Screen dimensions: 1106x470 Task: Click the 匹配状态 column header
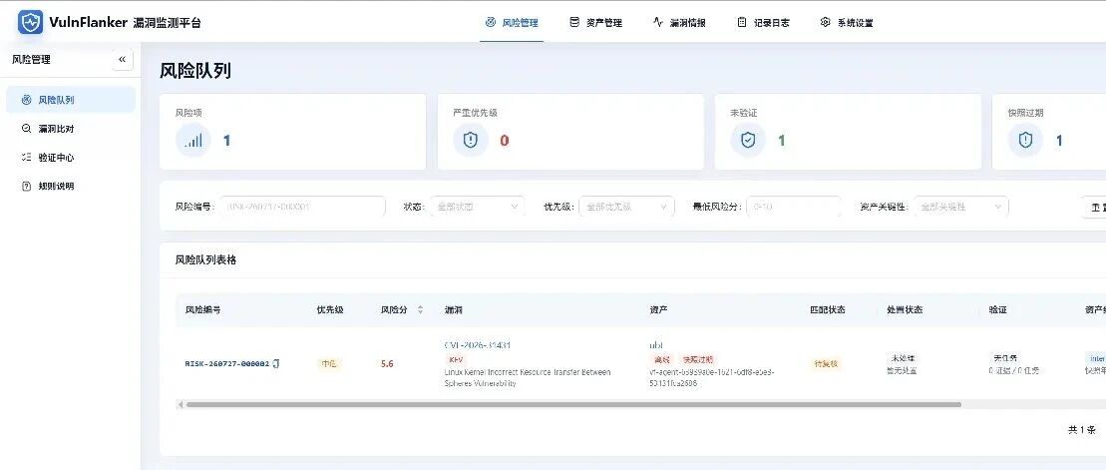(x=828, y=309)
